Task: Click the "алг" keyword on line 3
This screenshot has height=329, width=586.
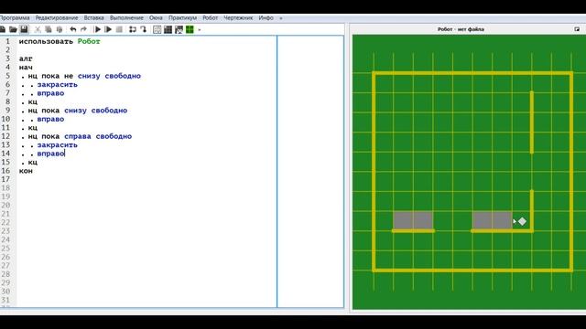Action: click(26, 58)
